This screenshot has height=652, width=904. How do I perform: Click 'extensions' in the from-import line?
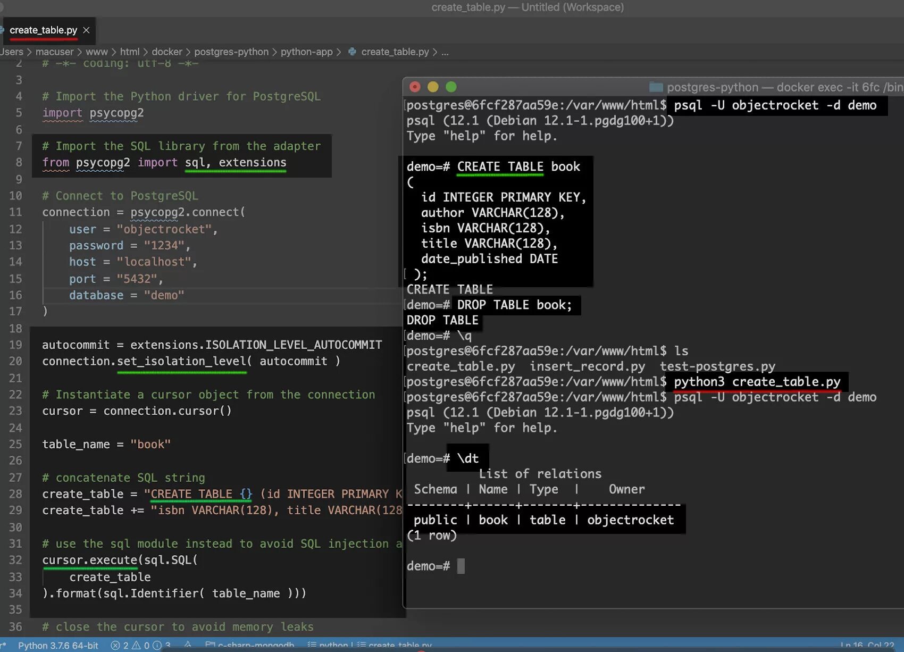(253, 162)
